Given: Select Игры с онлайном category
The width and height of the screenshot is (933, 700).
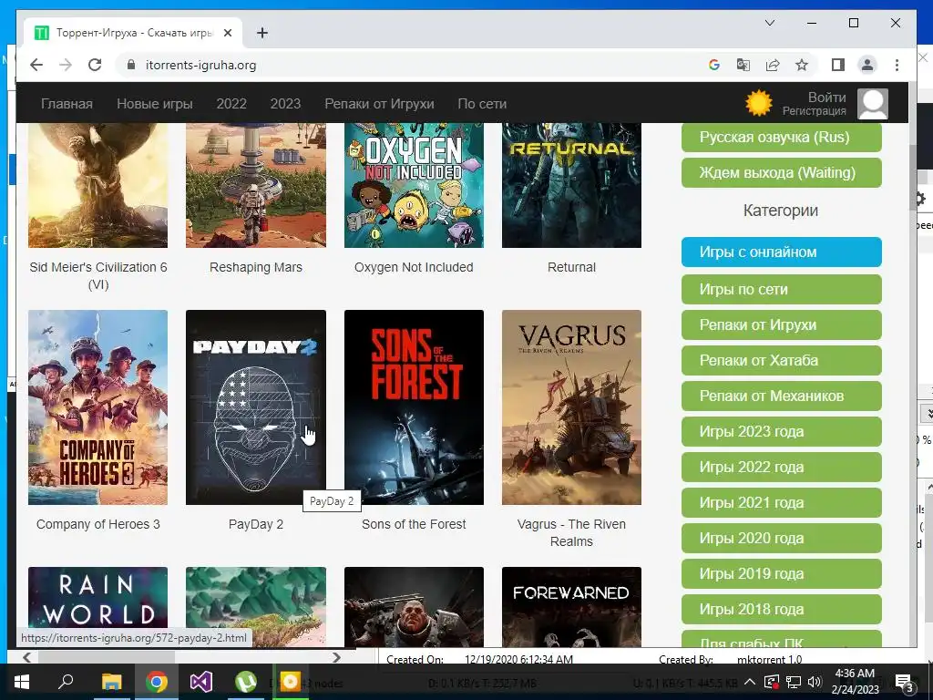Looking at the screenshot, I should coord(781,252).
